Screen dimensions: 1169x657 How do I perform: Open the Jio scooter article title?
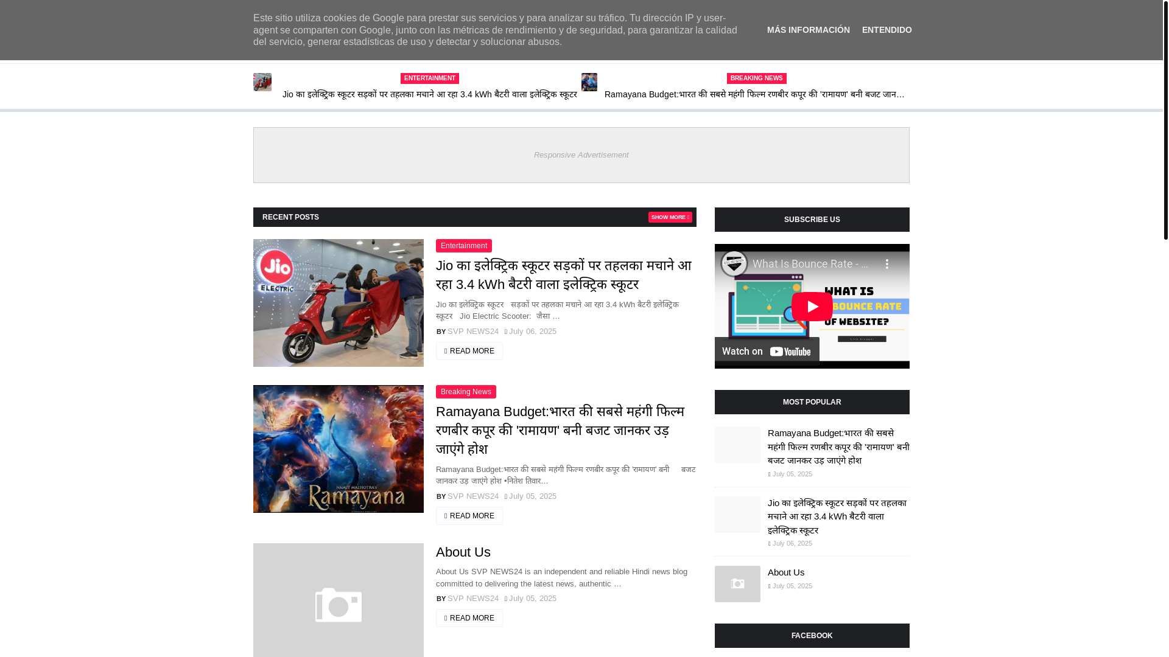tap(564, 275)
